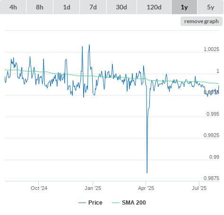
Task: Click the remove graph button
Action: [x=201, y=21]
